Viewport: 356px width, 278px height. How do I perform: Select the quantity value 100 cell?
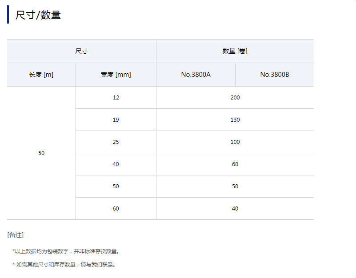(x=235, y=142)
